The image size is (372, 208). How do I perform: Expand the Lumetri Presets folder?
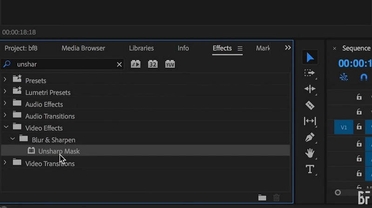5,93
